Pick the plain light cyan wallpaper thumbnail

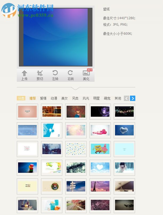pos(124,149)
